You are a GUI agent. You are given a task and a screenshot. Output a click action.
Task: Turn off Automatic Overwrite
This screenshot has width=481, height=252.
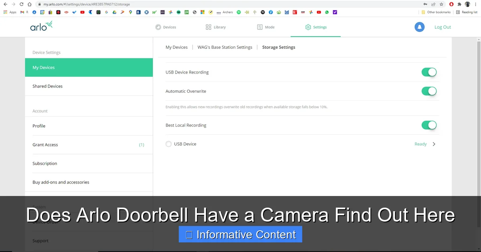429,91
